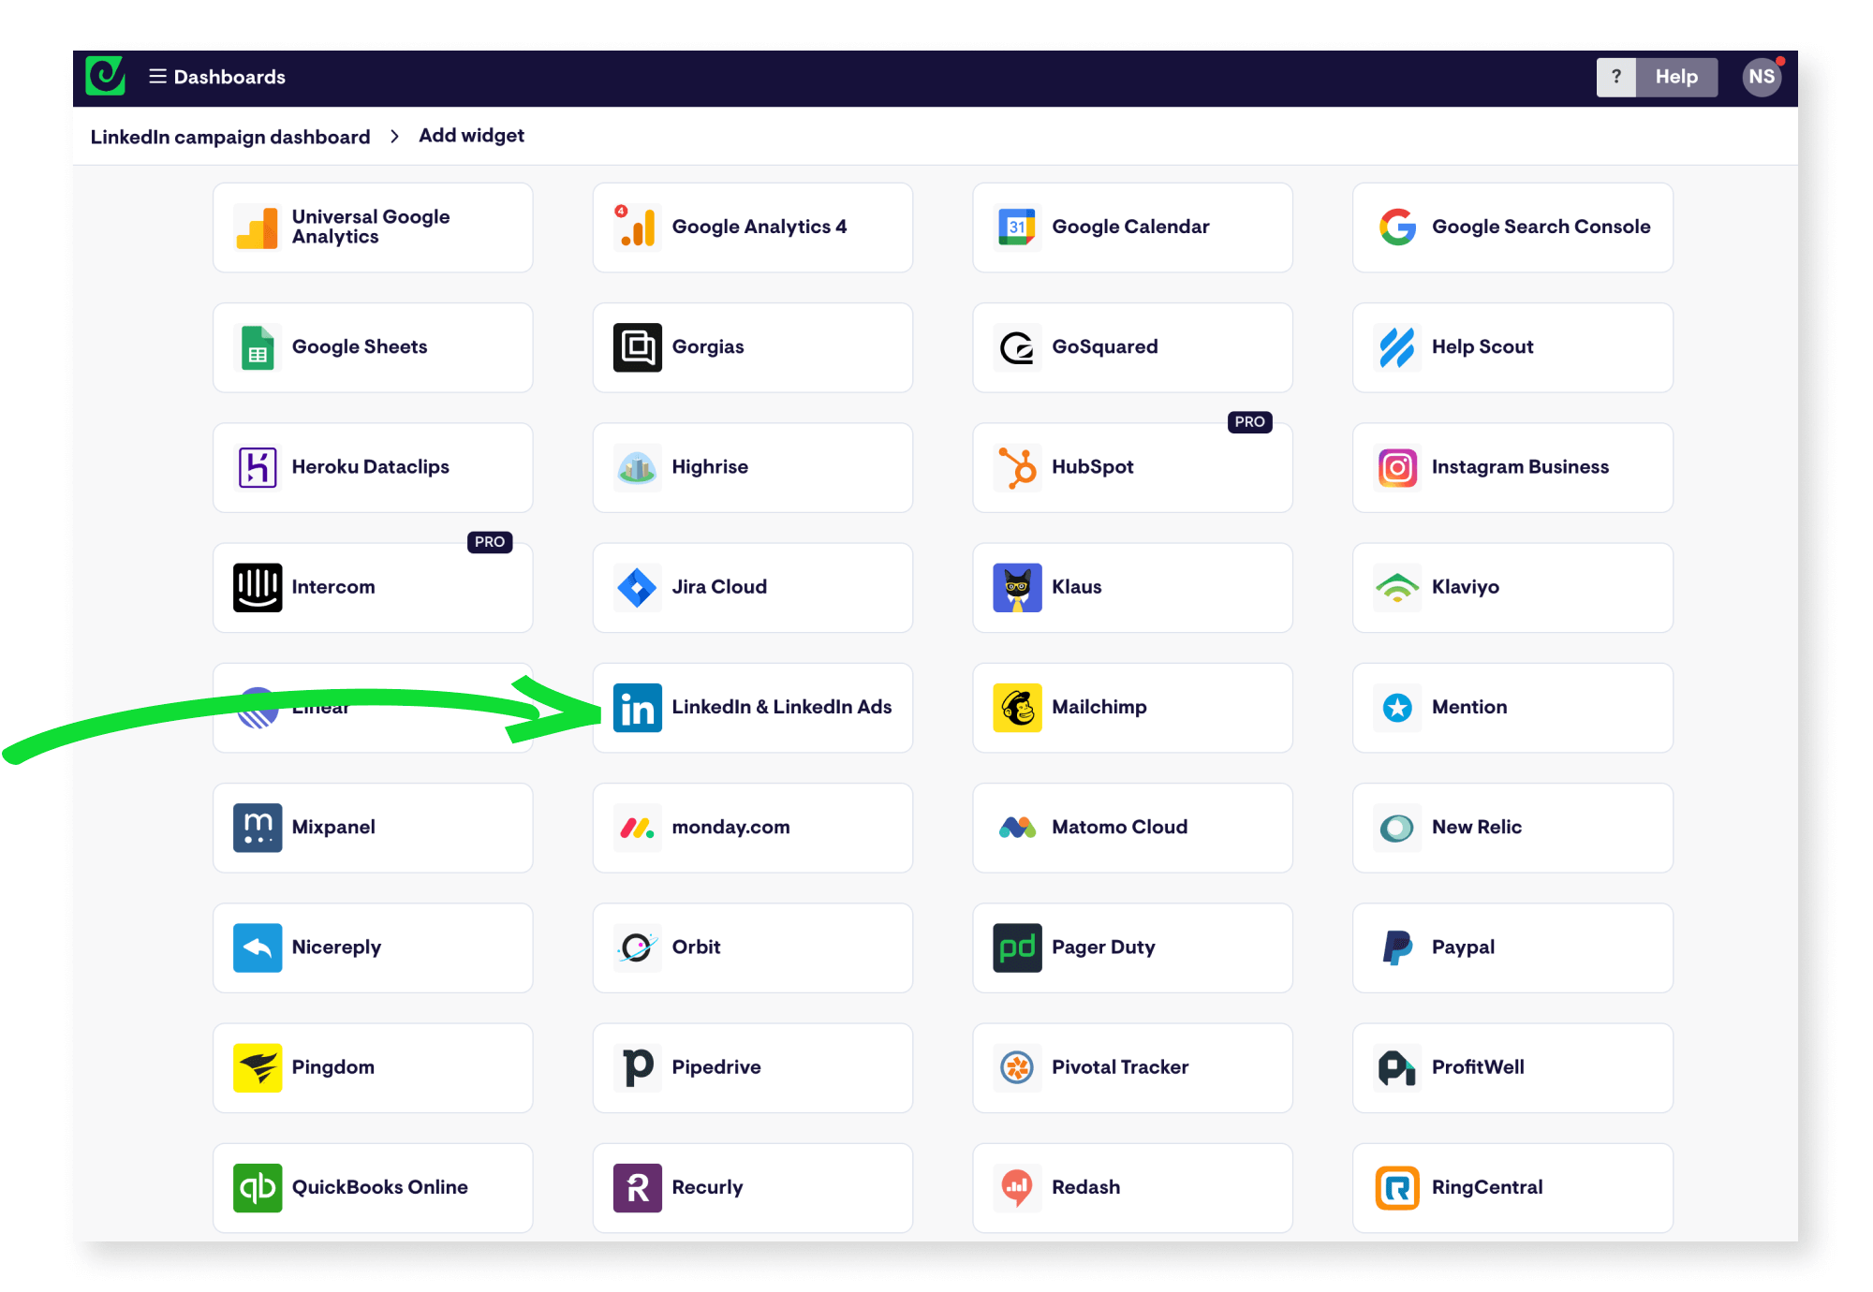
Task: Click the LinkedIn & LinkedIn Ads label
Action: [x=782, y=707]
